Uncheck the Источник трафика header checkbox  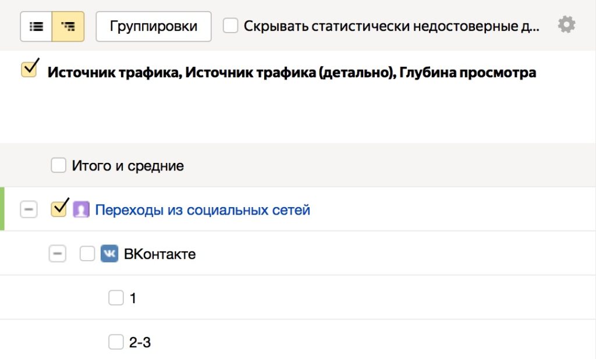[x=29, y=69]
